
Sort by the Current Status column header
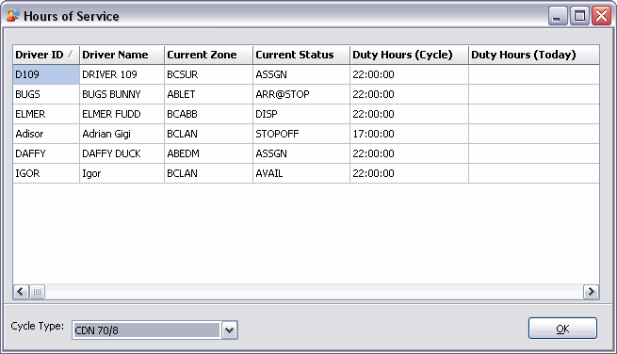pos(301,55)
